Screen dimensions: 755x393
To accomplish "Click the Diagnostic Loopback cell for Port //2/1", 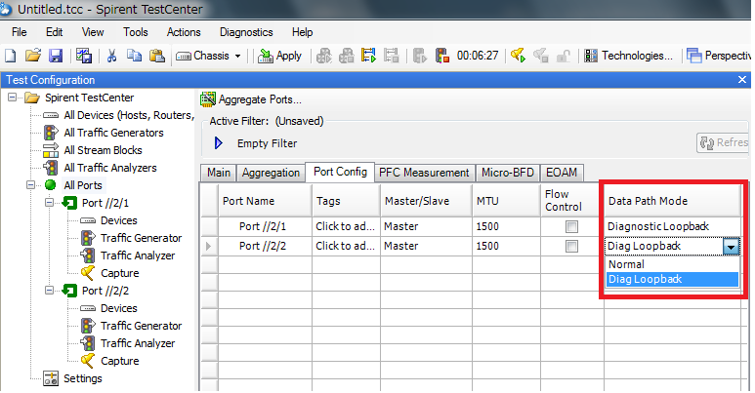I will coord(672,226).
